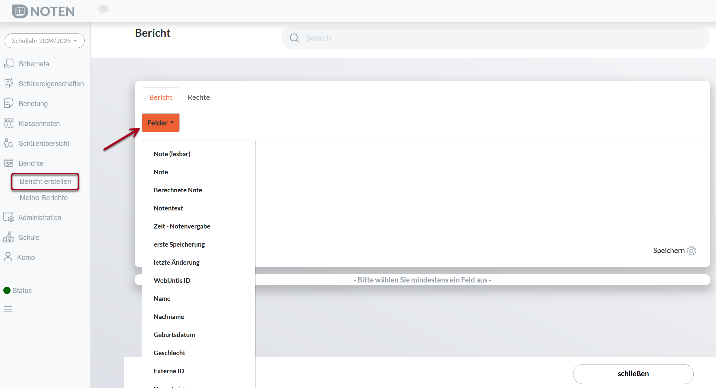Click the Schülerübersicht search-person icon

tap(9, 143)
